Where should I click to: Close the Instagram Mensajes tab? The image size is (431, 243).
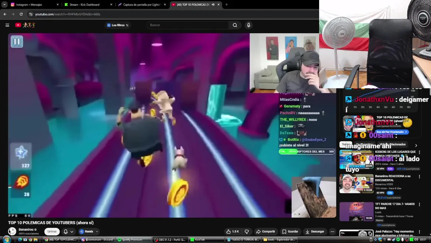point(57,4)
